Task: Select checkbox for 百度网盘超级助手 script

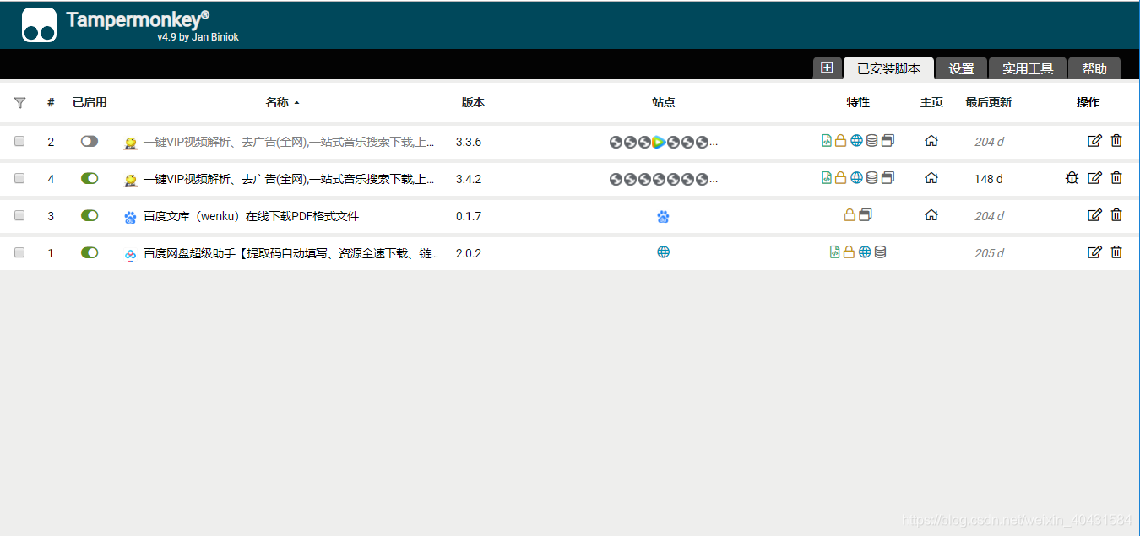Action: [19, 252]
